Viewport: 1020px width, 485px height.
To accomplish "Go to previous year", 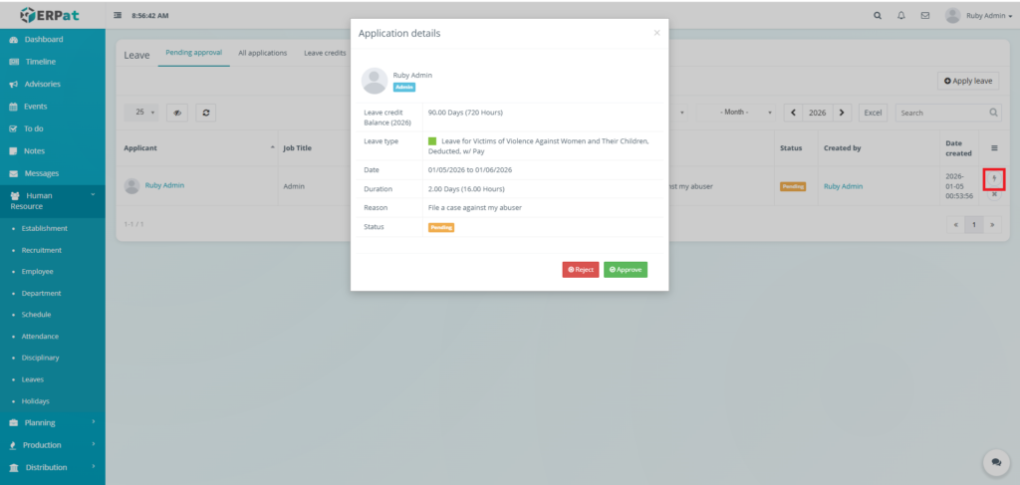I will (793, 113).
